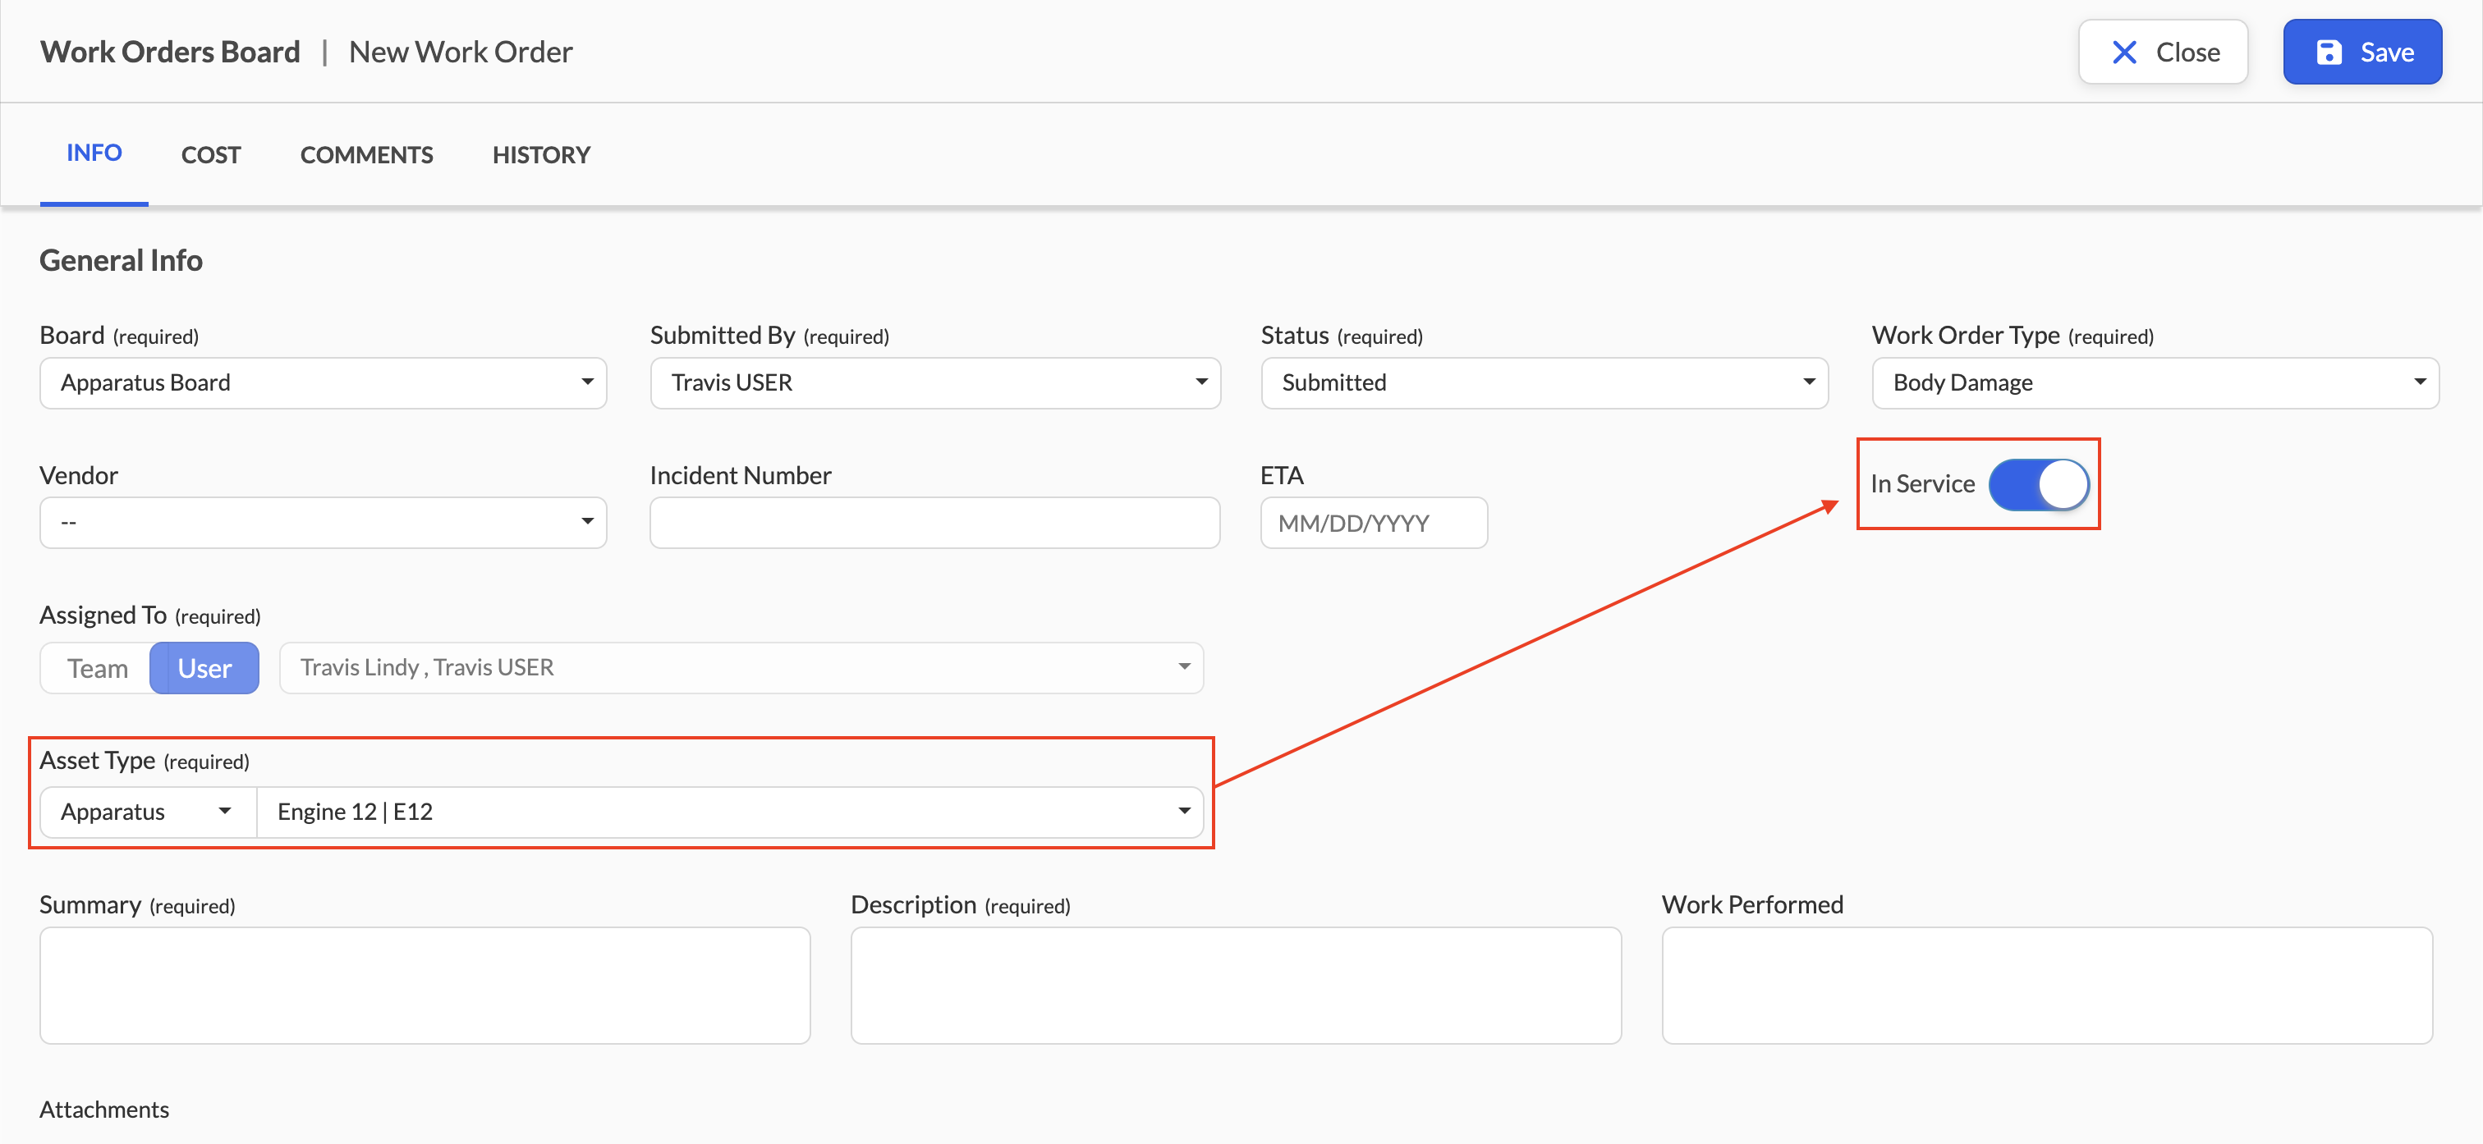Open the Vendor dropdown
The width and height of the screenshot is (2483, 1144).
tap(323, 523)
